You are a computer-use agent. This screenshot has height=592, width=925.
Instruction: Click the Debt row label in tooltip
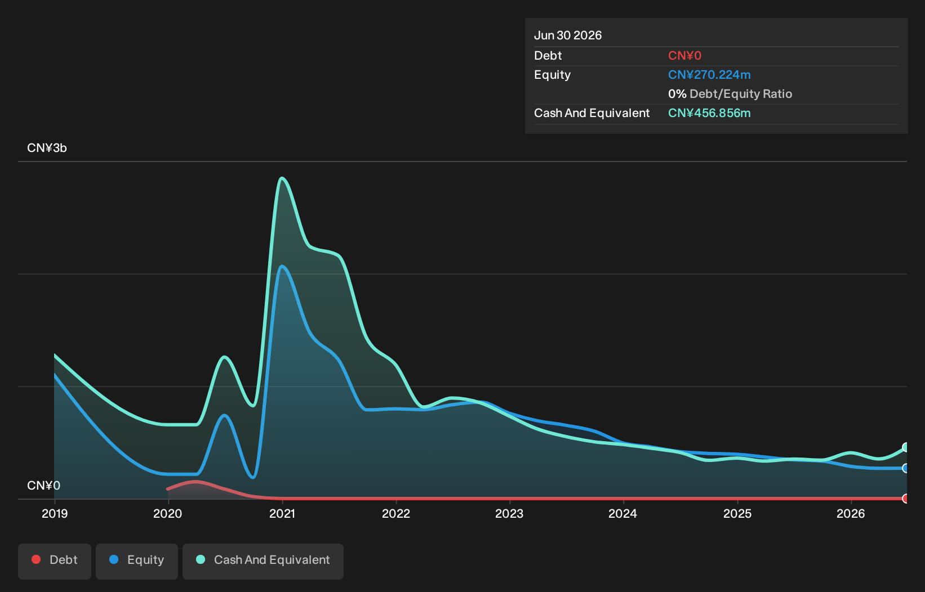click(548, 56)
